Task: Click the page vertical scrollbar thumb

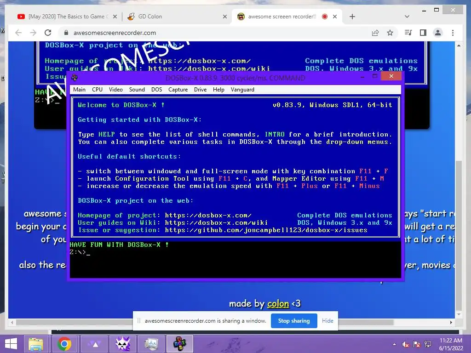Action: [x=459, y=236]
